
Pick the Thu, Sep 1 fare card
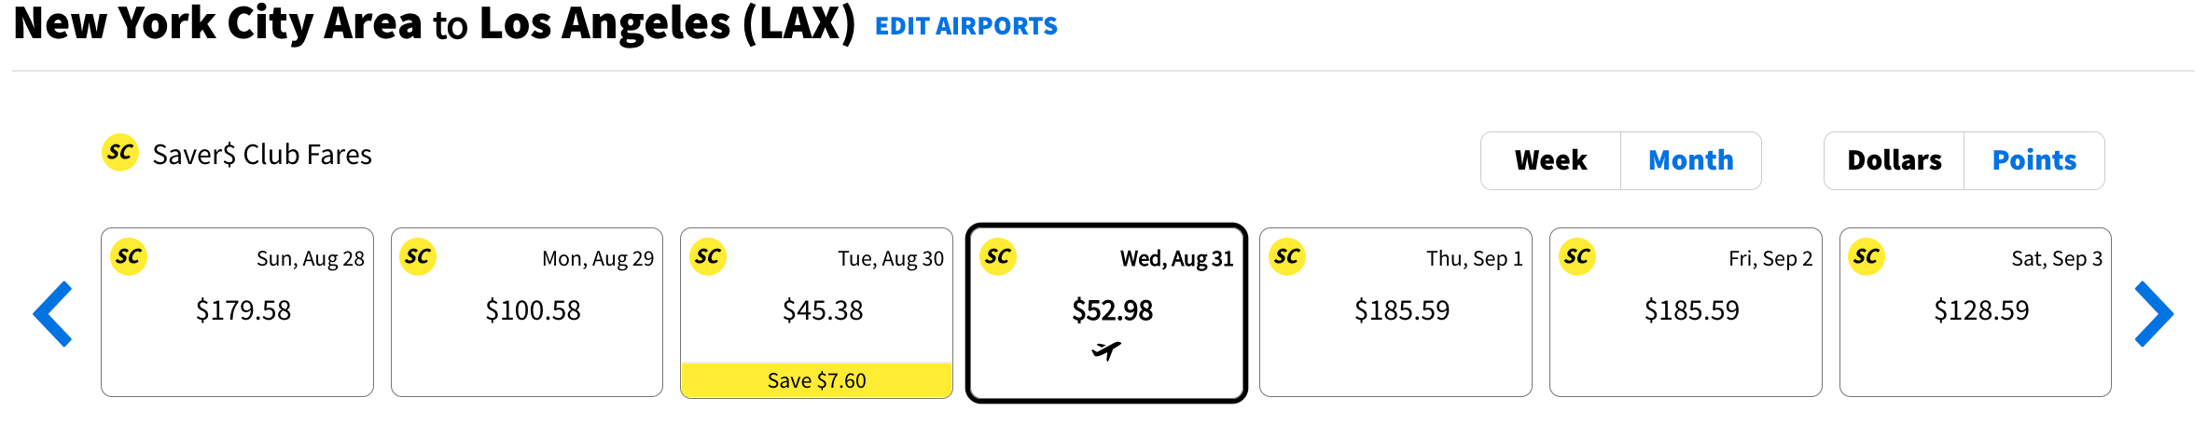tap(1401, 310)
